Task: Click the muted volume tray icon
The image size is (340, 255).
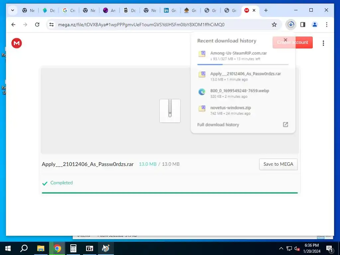Action: (x=297, y=248)
